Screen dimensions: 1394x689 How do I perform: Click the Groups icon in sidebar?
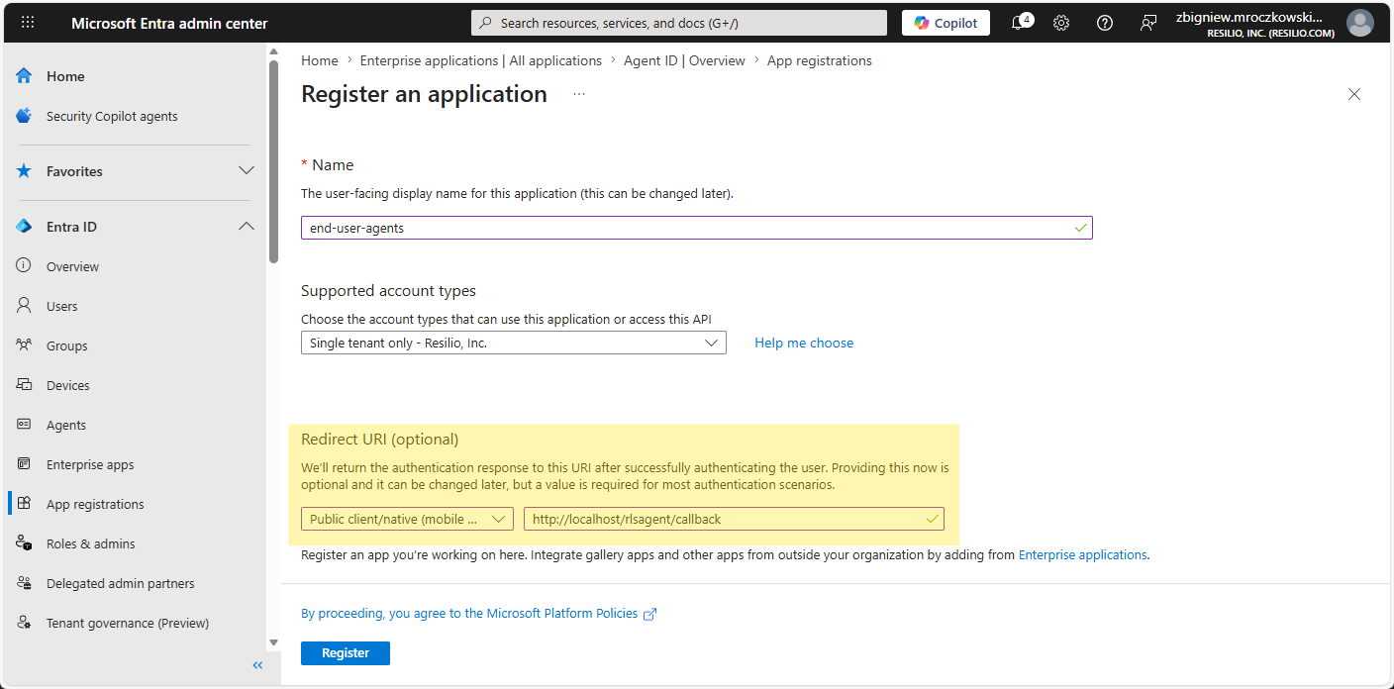point(24,345)
